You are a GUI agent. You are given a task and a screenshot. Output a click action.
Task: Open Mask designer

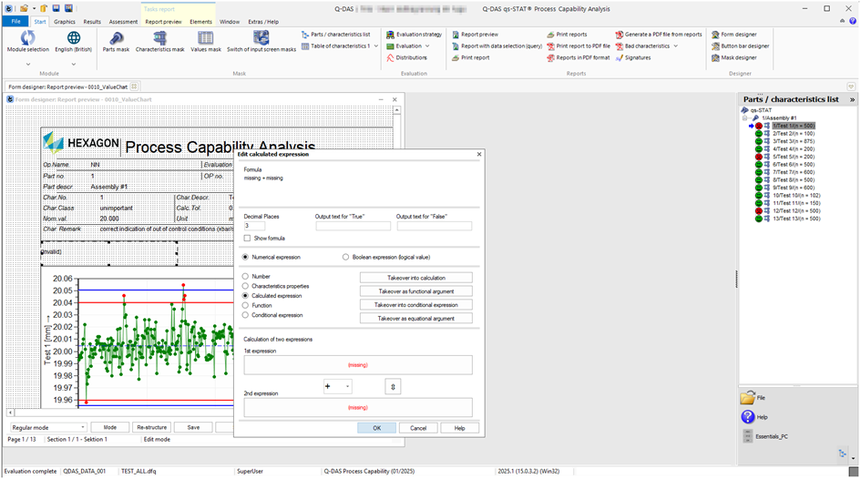(x=734, y=57)
